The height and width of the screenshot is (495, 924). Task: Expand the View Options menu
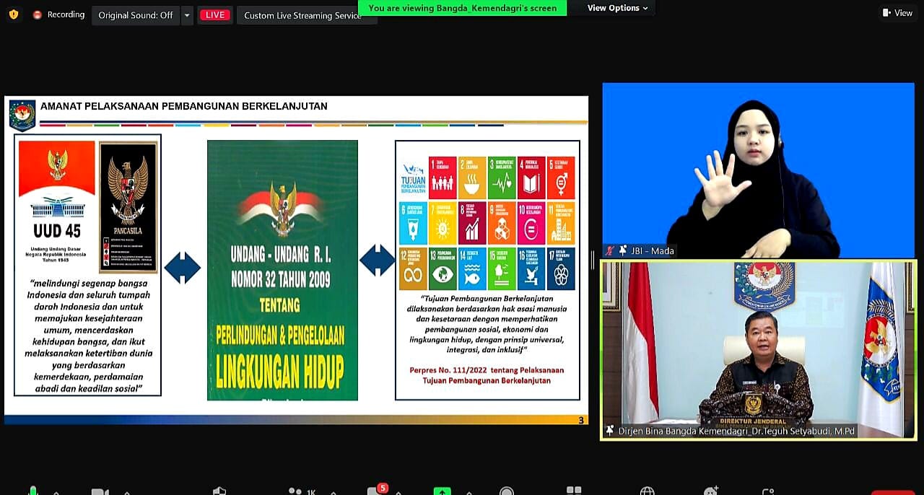tap(617, 8)
